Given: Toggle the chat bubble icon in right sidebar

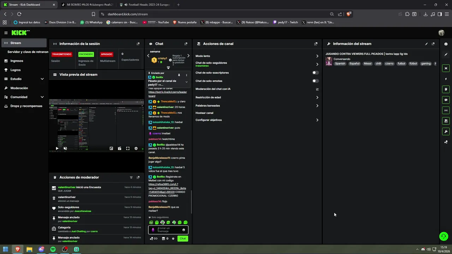Looking at the screenshot, I should coord(446,100).
